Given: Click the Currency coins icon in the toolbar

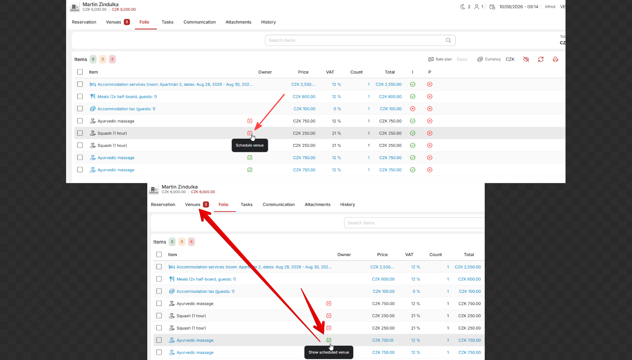Looking at the screenshot, I should pos(480,59).
